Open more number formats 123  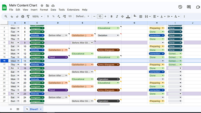coord(70,16)
